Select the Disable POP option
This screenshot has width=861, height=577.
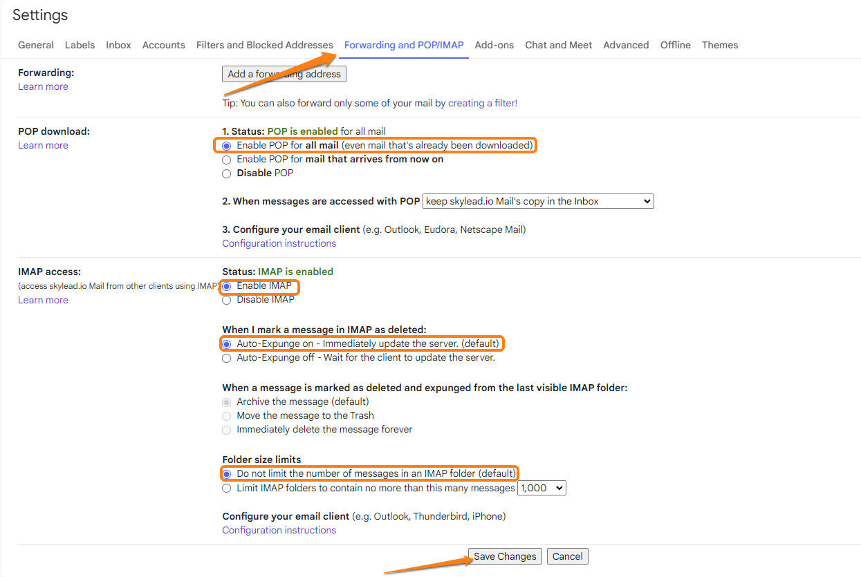(x=227, y=173)
